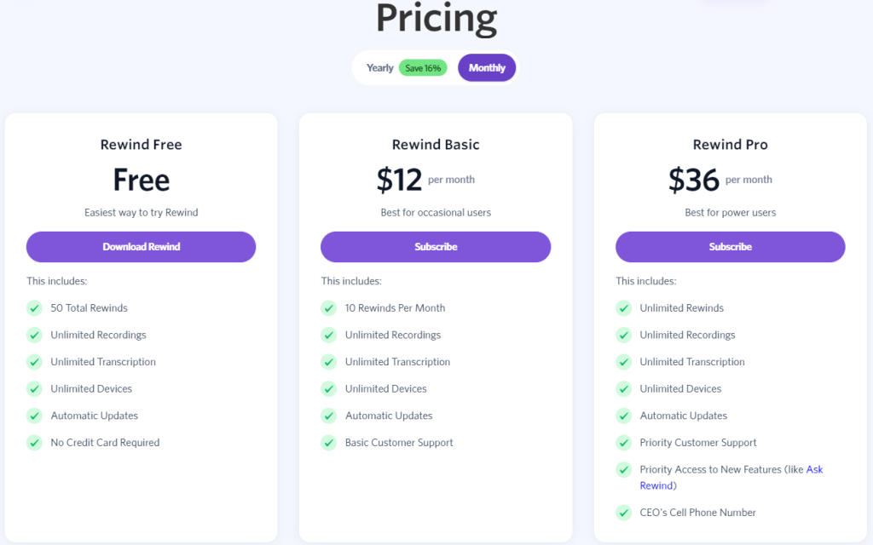
Task: Switch billing to Yearly
Action: point(380,68)
